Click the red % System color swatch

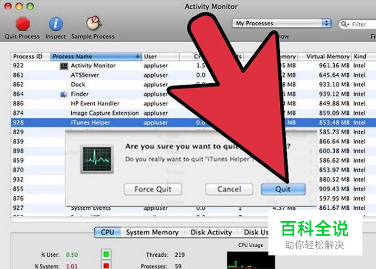[x=106, y=265]
